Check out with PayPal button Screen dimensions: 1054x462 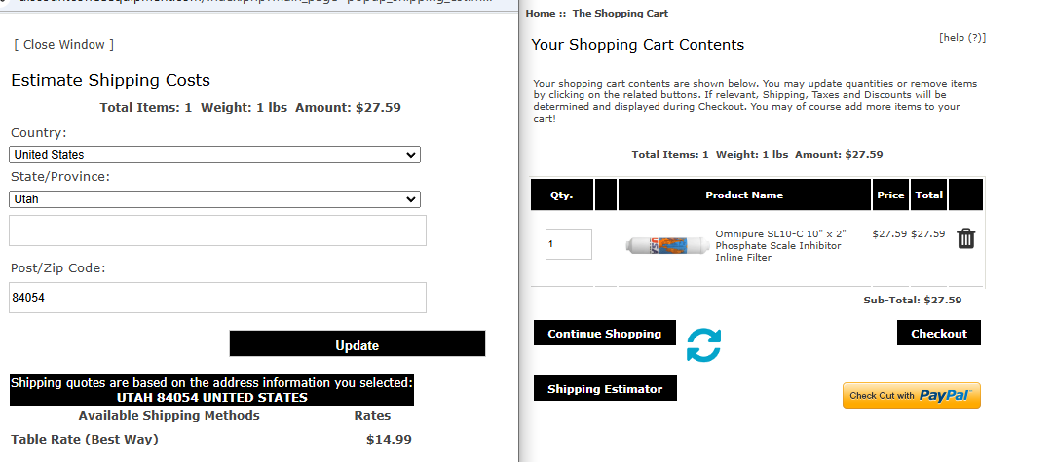click(911, 396)
